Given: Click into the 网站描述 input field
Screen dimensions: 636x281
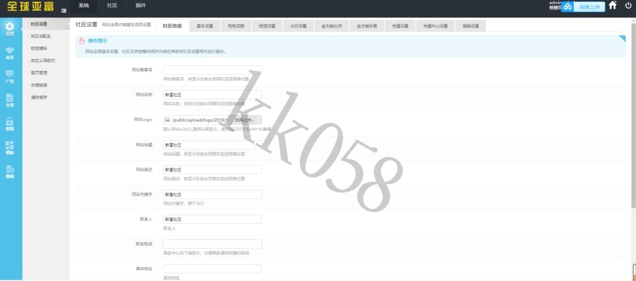Looking at the screenshot, I should pyautogui.click(x=212, y=170).
